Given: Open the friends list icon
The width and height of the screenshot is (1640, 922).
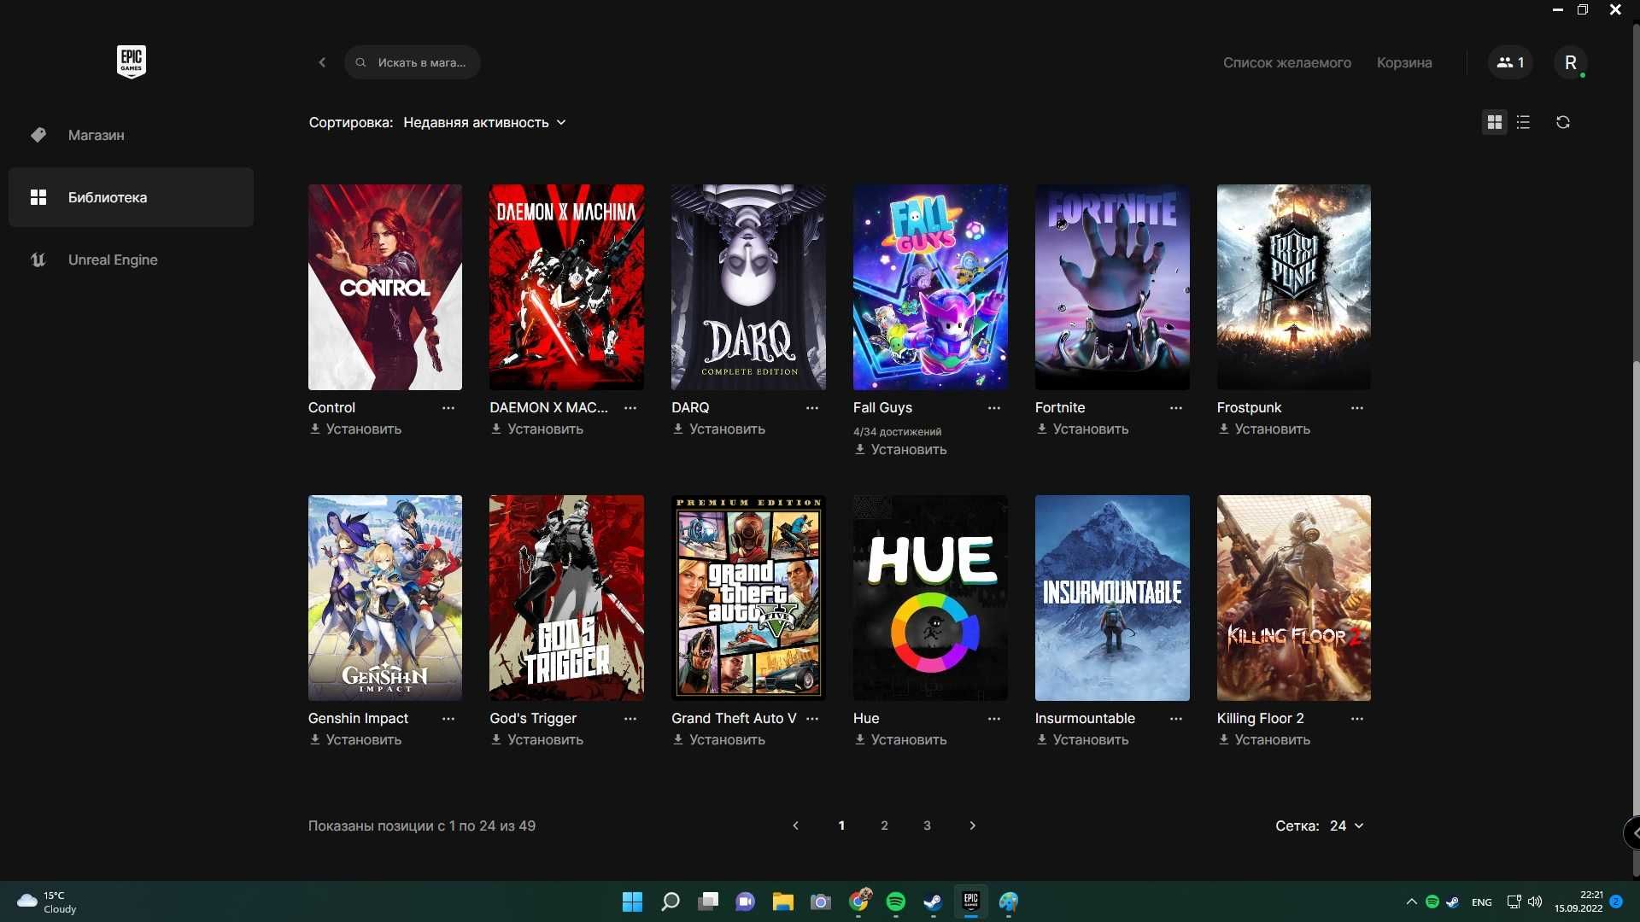Looking at the screenshot, I should tap(1510, 62).
